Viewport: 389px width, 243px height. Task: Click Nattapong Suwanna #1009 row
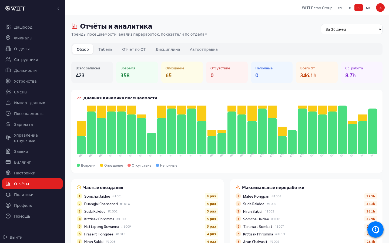coord(147,227)
